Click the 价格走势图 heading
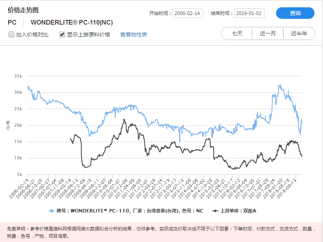Image resolution: width=323 pixels, height=242 pixels. pos(23,10)
